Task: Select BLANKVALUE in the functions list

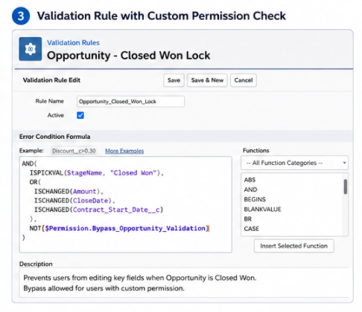Action: coord(262,209)
